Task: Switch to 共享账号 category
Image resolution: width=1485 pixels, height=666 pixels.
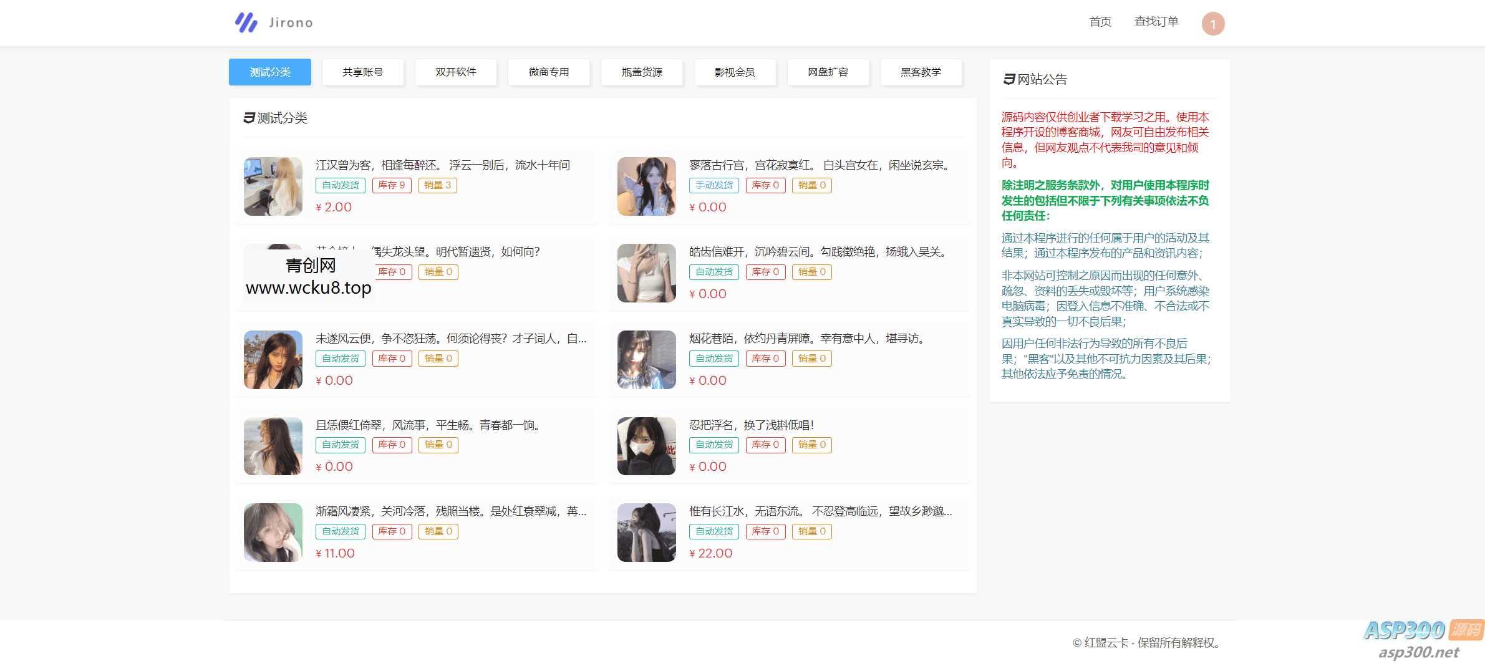Action: pos(363,72)
